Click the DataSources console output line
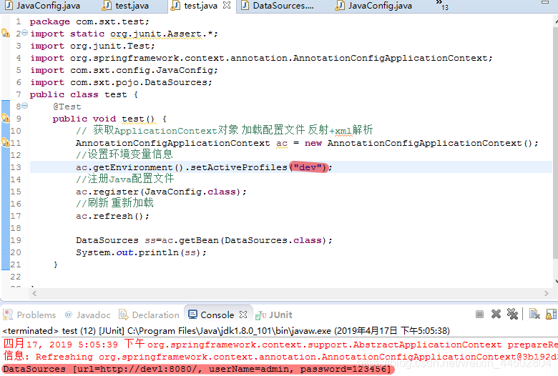Viewport: 558px width, 376px height. (x=197, y=370)
